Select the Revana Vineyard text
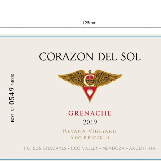 tap(89, 131)
